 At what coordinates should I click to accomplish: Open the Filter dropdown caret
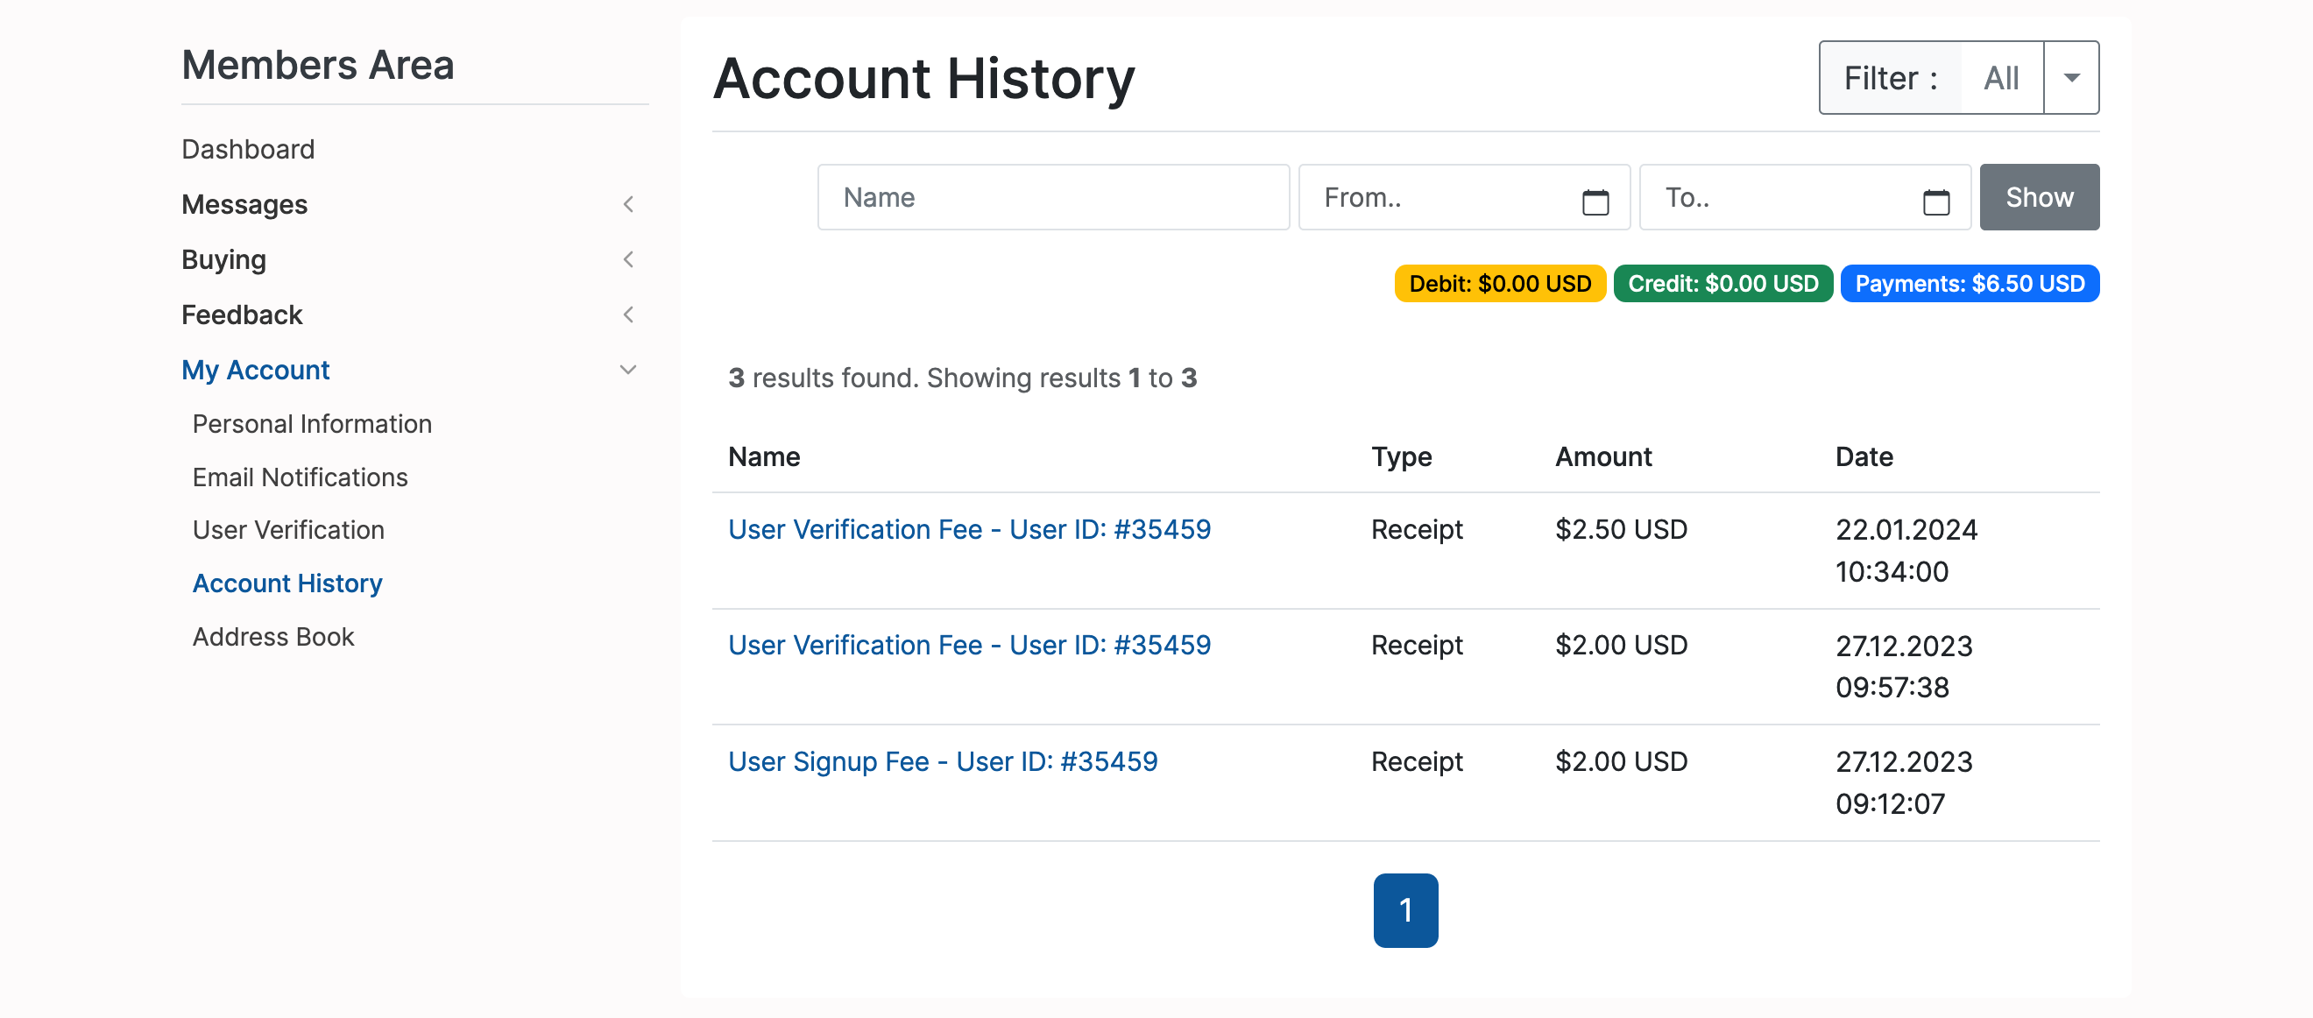pyautogui.click(x=2070, y=78)
